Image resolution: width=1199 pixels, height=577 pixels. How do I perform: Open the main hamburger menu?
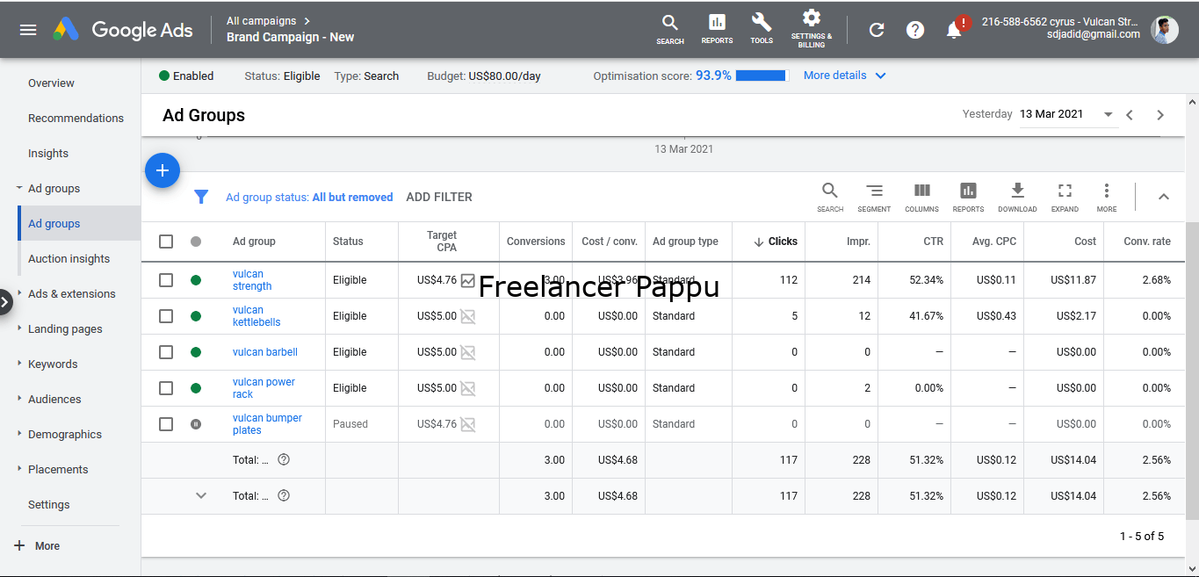tap(28, 30)
